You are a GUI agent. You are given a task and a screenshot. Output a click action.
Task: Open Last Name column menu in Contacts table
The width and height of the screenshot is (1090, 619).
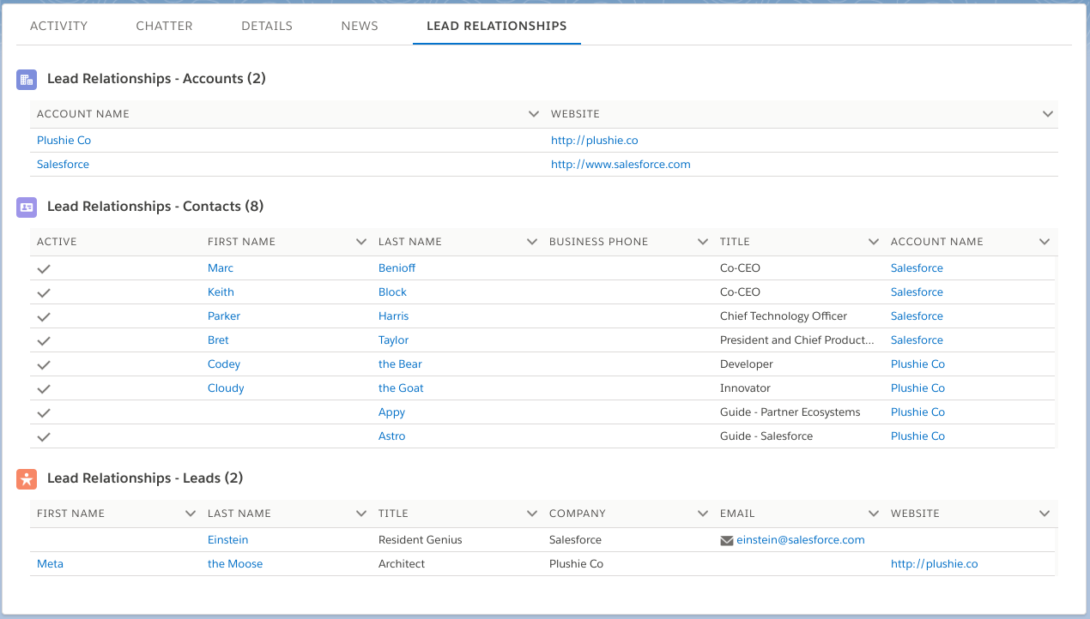click(532, 242)
